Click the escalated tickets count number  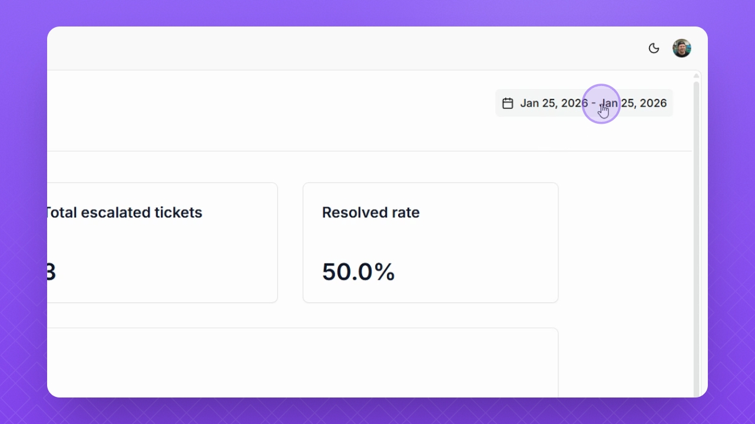coord(51,272)
